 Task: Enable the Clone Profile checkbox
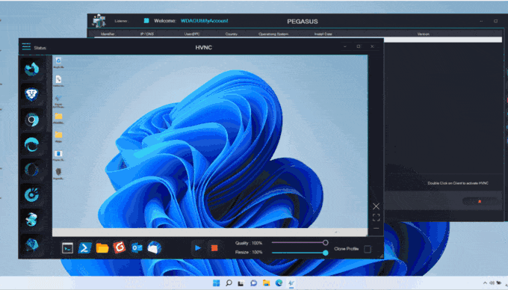pyautogui.click(x=368, y=249)
